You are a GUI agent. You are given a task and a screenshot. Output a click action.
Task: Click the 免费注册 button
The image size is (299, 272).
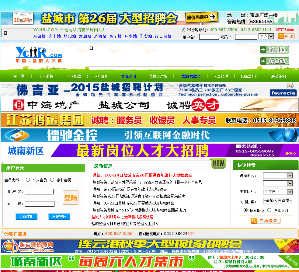point(26,217)
